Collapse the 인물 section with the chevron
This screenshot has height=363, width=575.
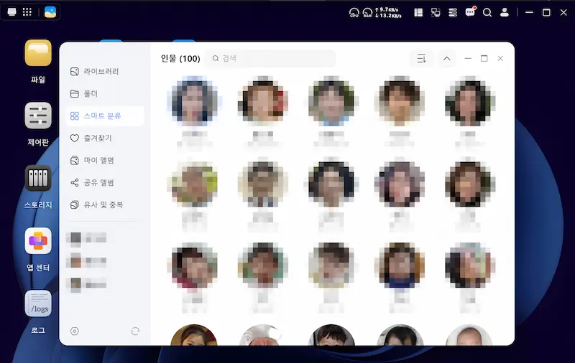tap(446, 59)
